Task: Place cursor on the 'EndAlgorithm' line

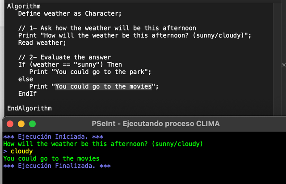Action: tap(29, 108)
